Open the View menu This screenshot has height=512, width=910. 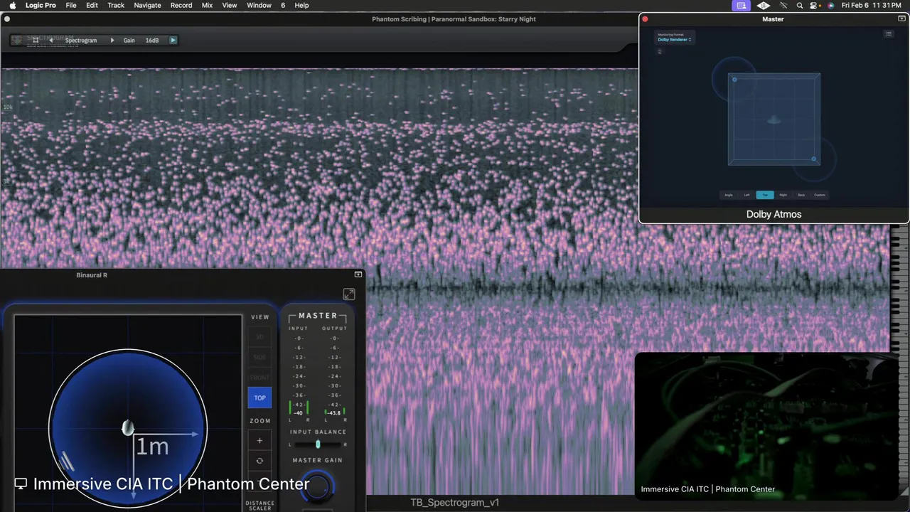(230, 5)
